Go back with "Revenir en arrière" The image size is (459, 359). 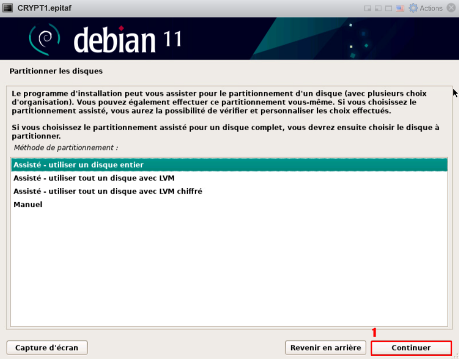tap(326, 348)
